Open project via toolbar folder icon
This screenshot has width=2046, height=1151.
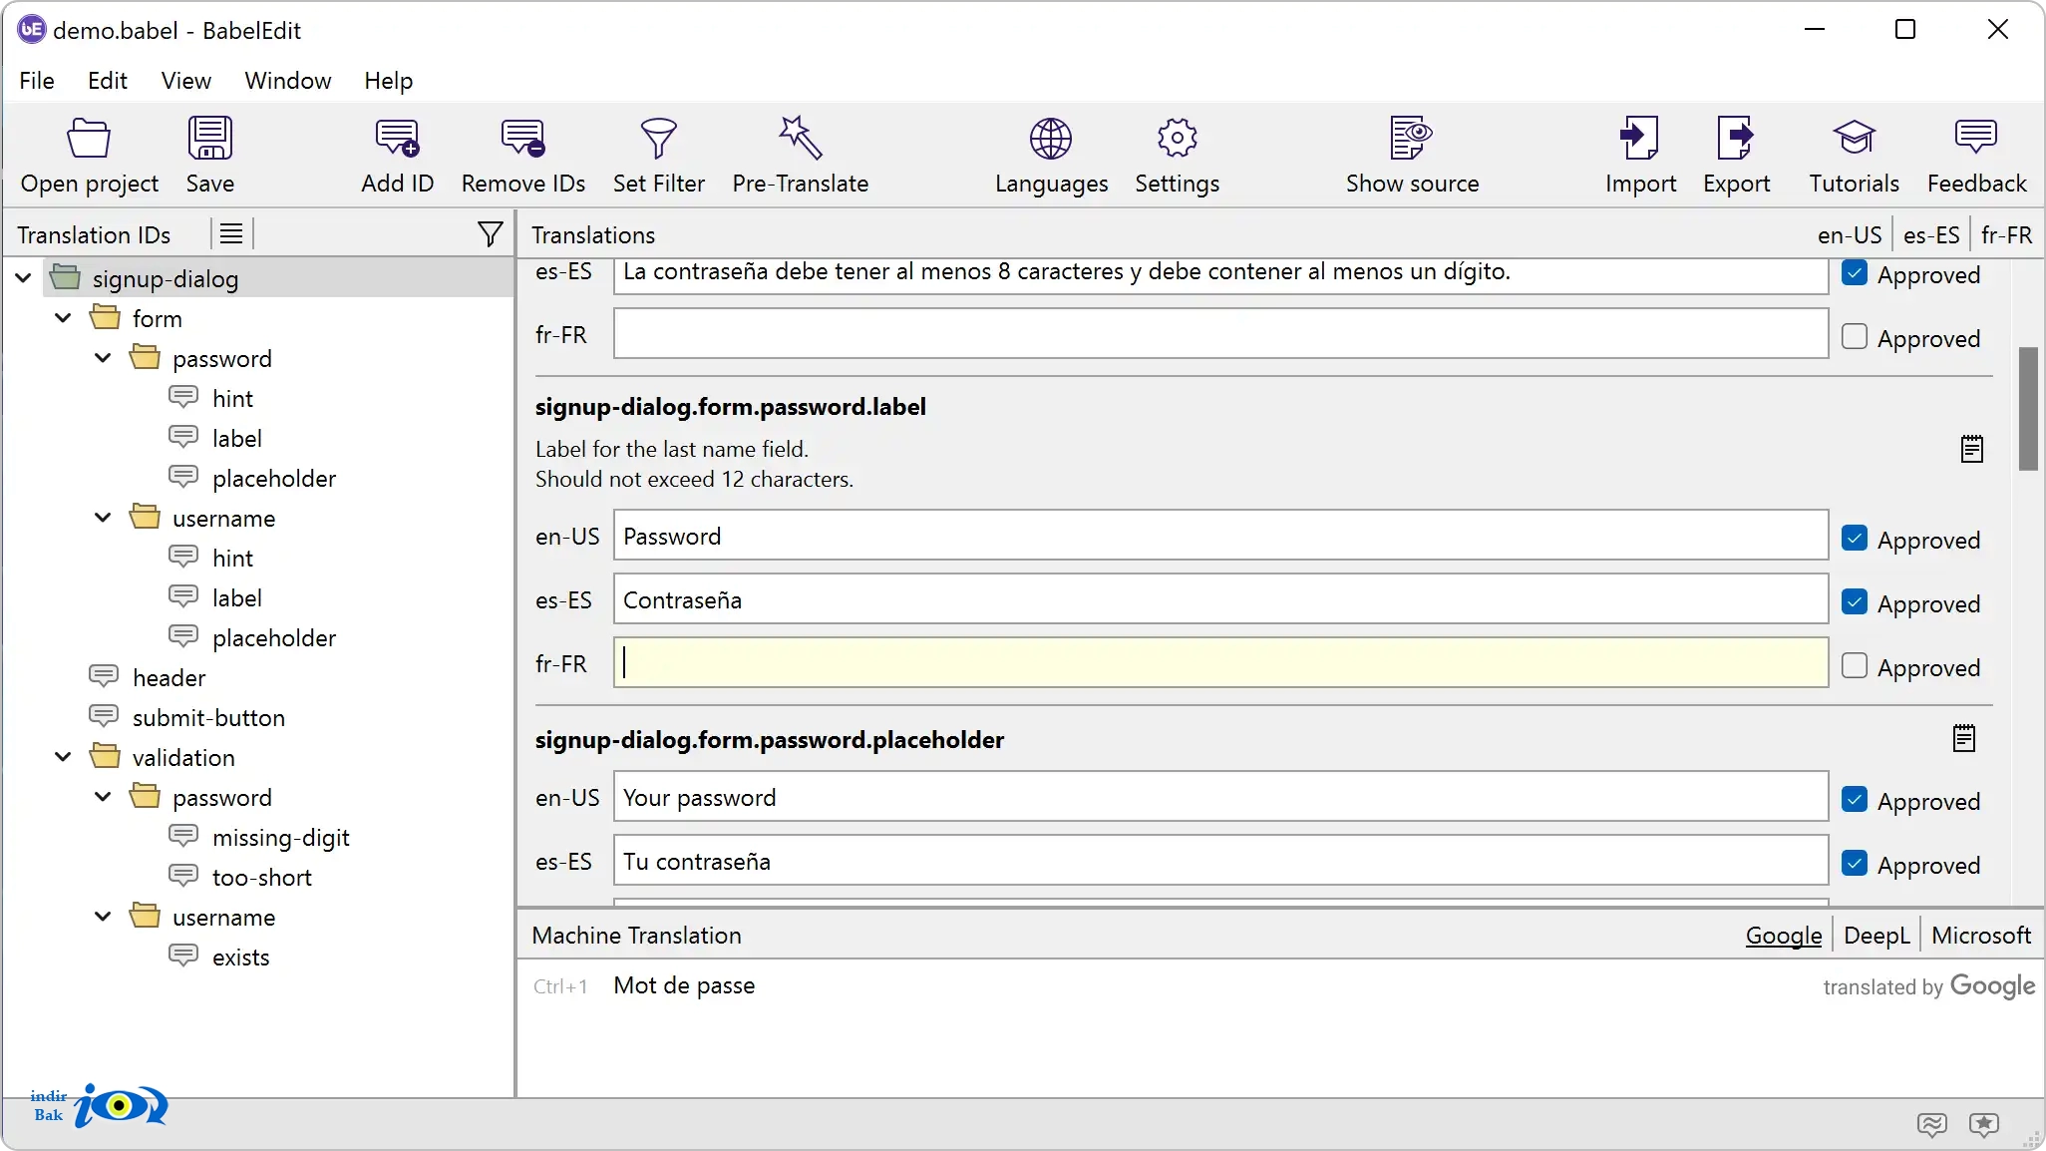pyautogui.click(x=89, y=139)
